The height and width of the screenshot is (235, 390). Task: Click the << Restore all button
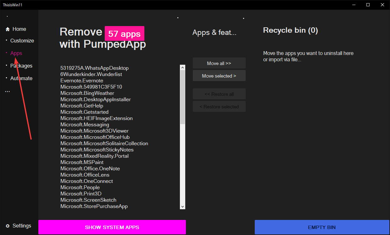click(x=219, y=94)
